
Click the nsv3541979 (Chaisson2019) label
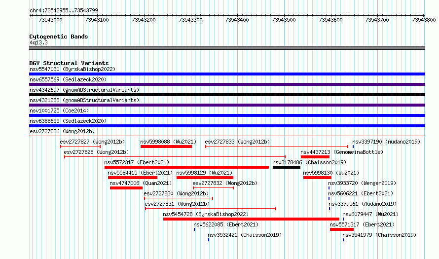click(379, 235)
